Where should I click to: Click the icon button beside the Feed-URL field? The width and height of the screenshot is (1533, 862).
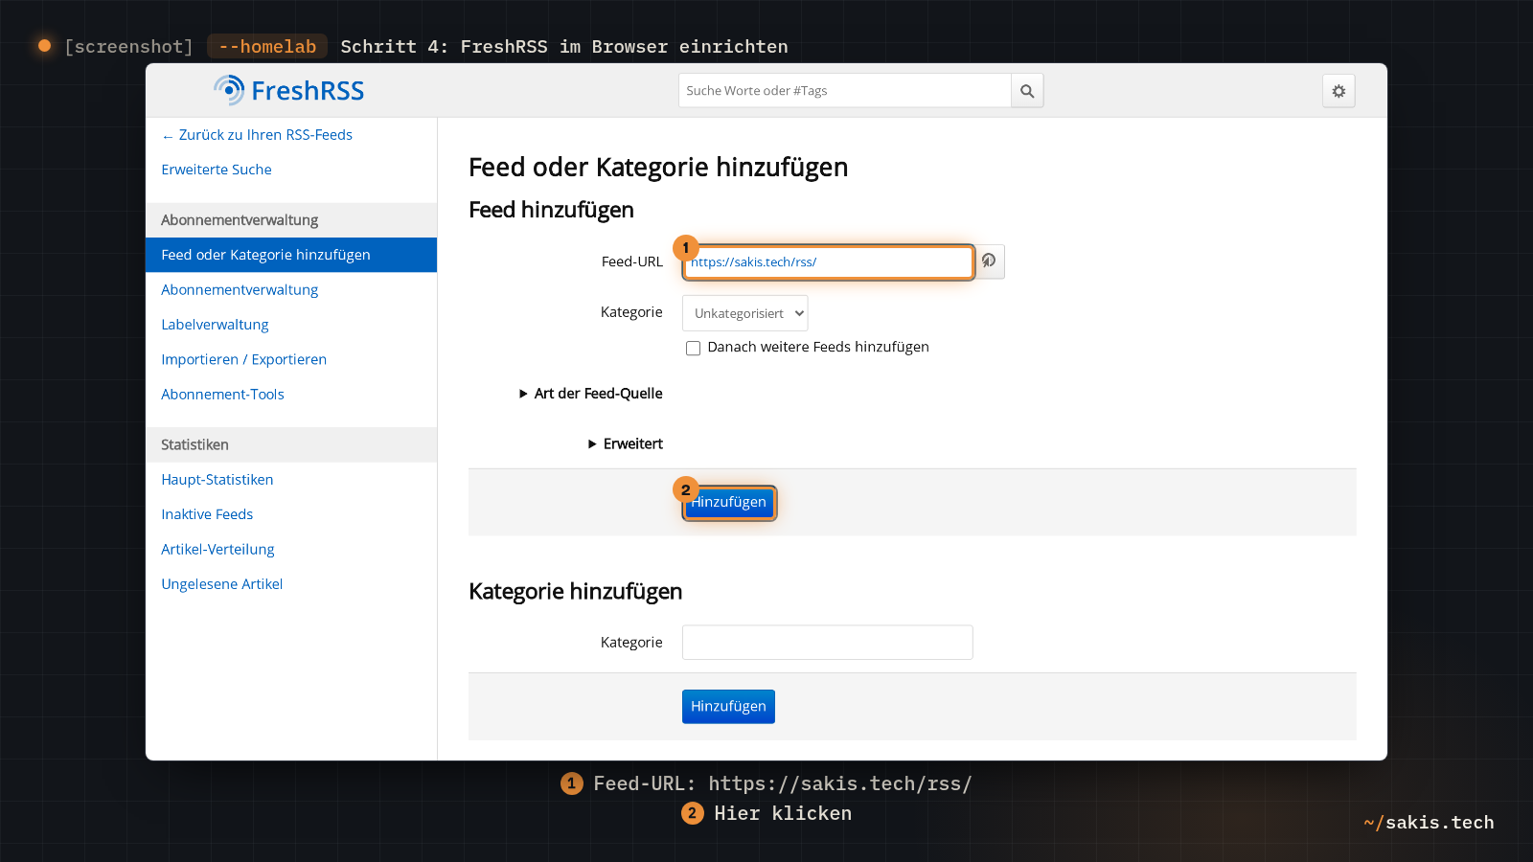pos(990,261)
